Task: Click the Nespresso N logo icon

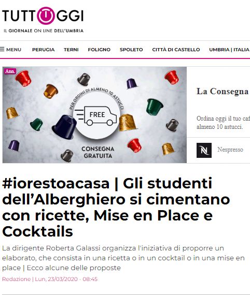Action: [204, 150]
